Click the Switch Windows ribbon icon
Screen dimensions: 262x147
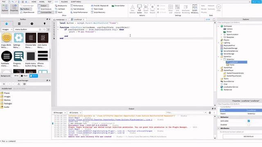pyautogui.click(x=194, y=9)
